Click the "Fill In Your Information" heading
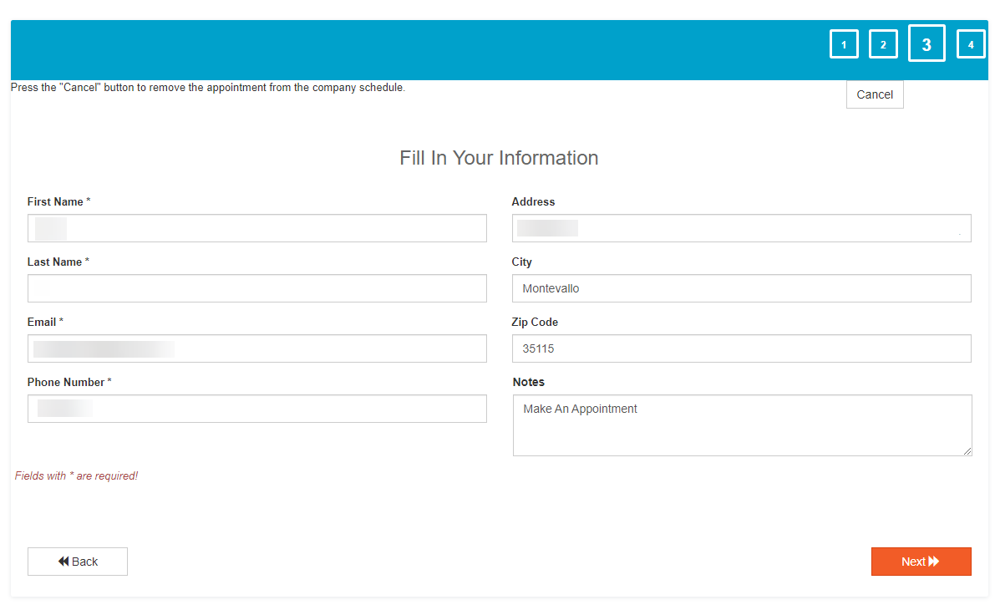This screenshot has height=605, width=995. tap(499, 158)
